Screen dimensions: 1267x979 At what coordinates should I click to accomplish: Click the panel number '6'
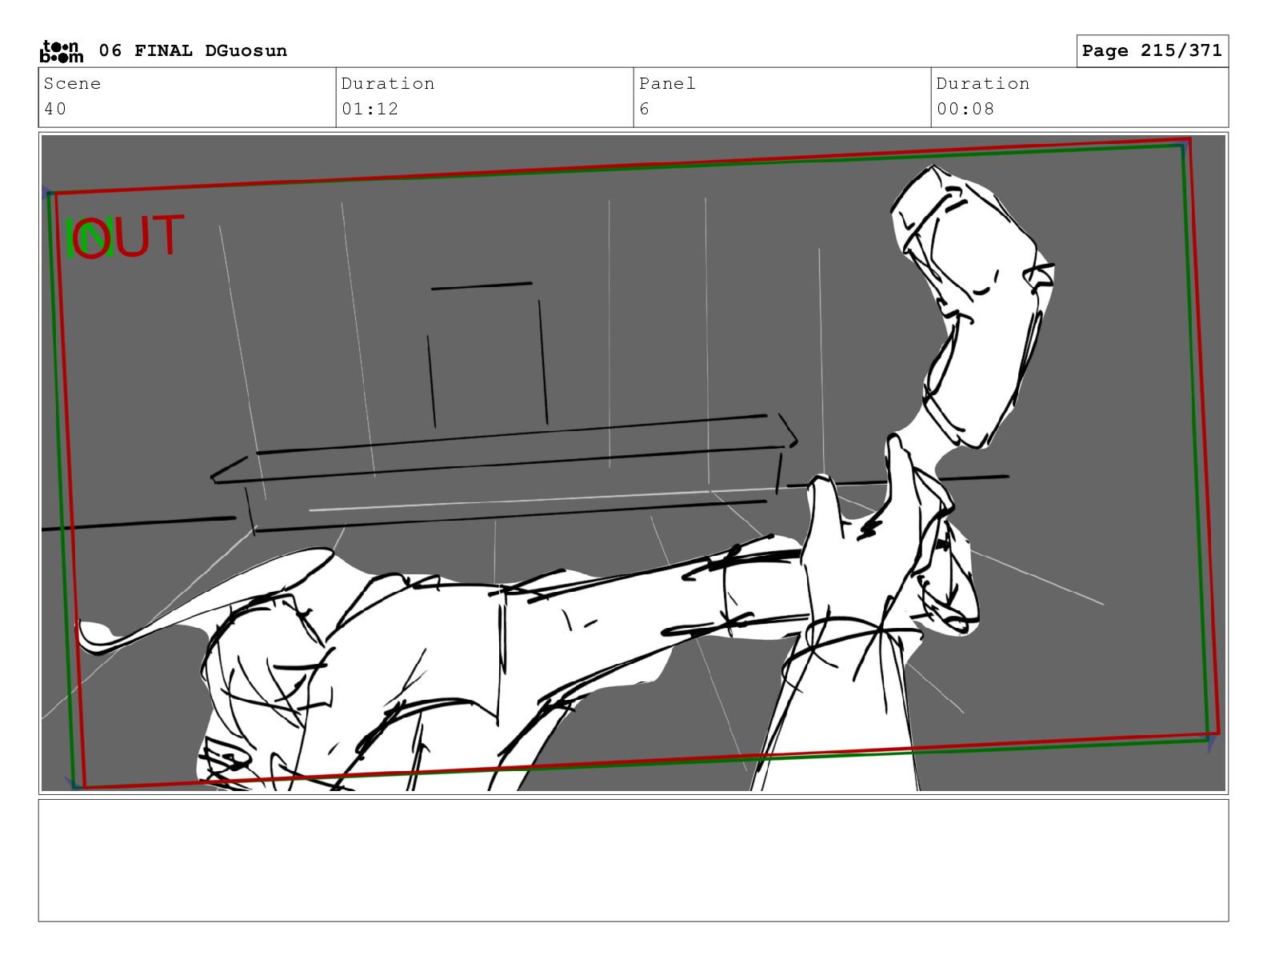645,109
